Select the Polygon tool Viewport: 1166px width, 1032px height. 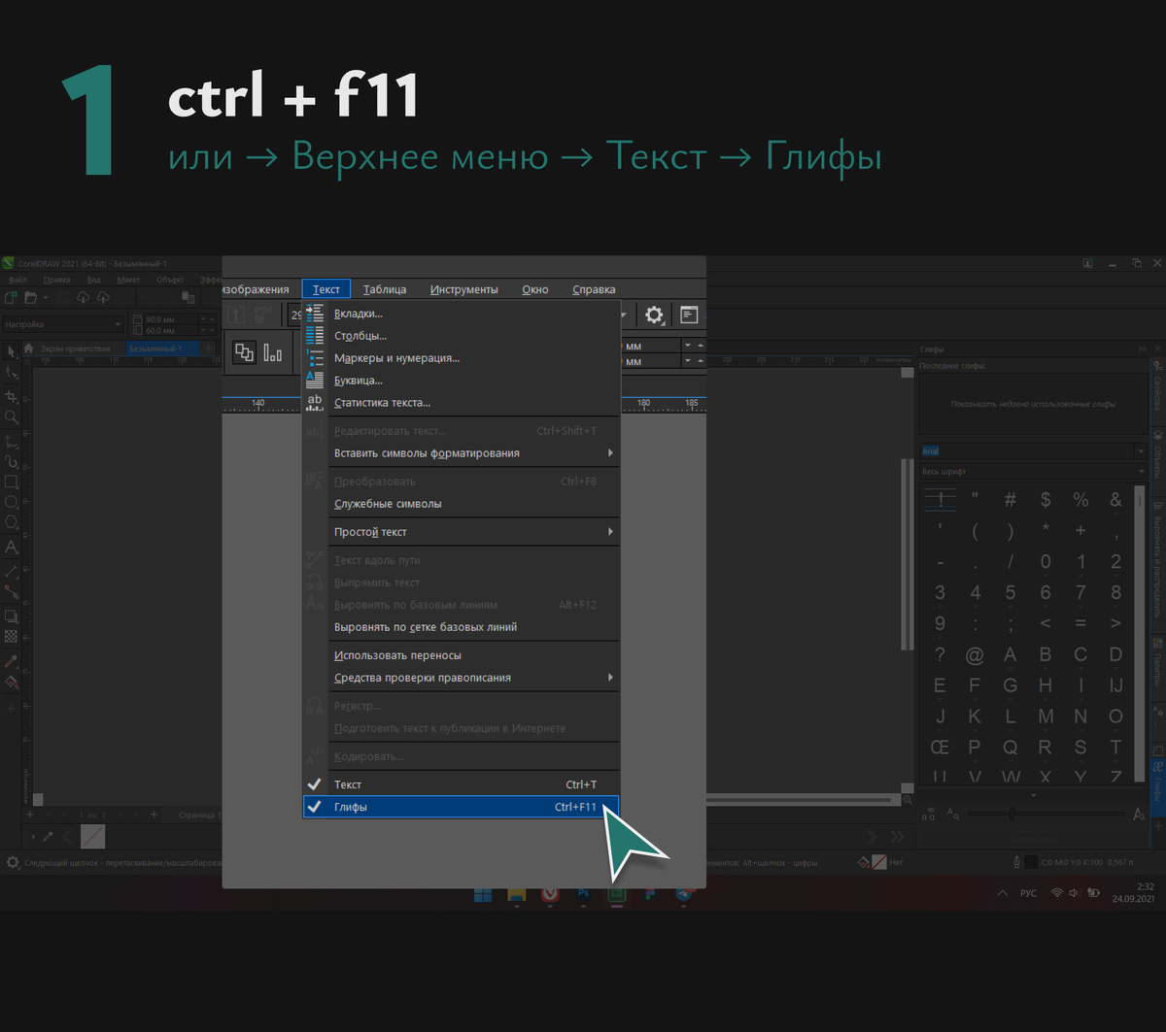12,522
